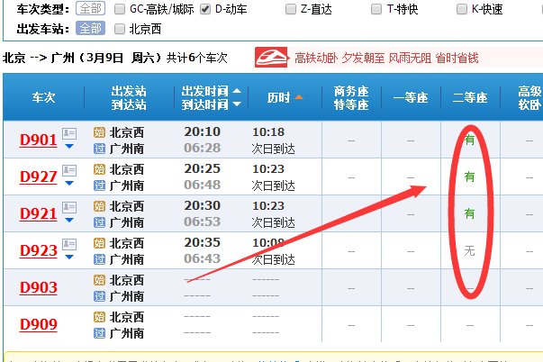This screenshot has width=543, height=362.
Task: Click the red high-speed train banner icon
Action: point(271,57)
